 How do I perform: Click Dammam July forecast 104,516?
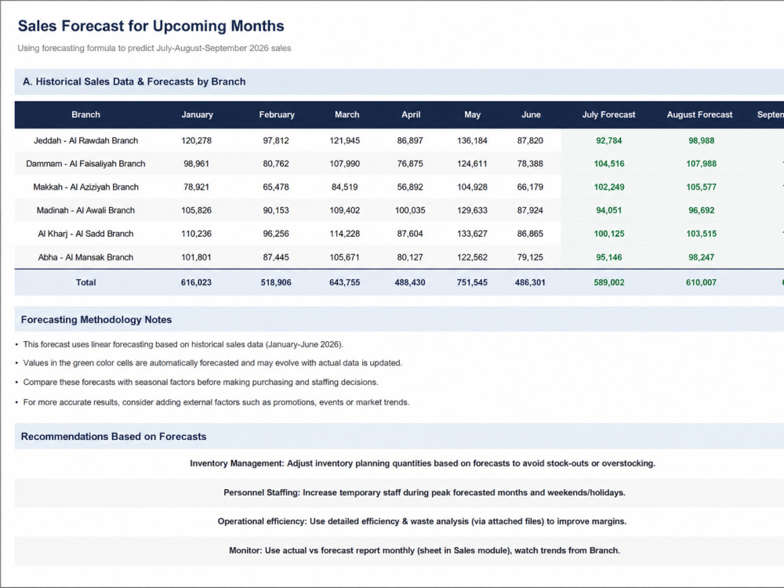coord(609,164)
